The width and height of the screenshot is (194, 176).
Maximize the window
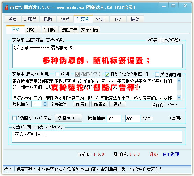point(173,6)
